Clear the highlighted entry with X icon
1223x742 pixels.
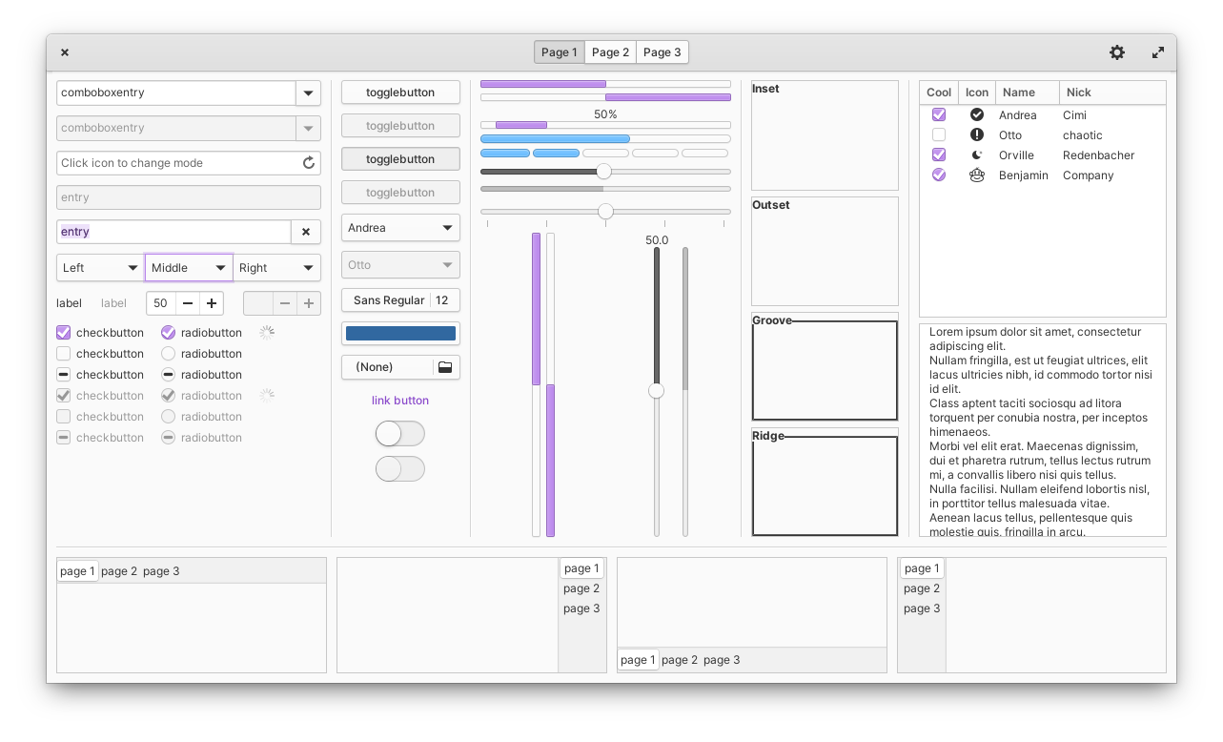click(306, 232)
